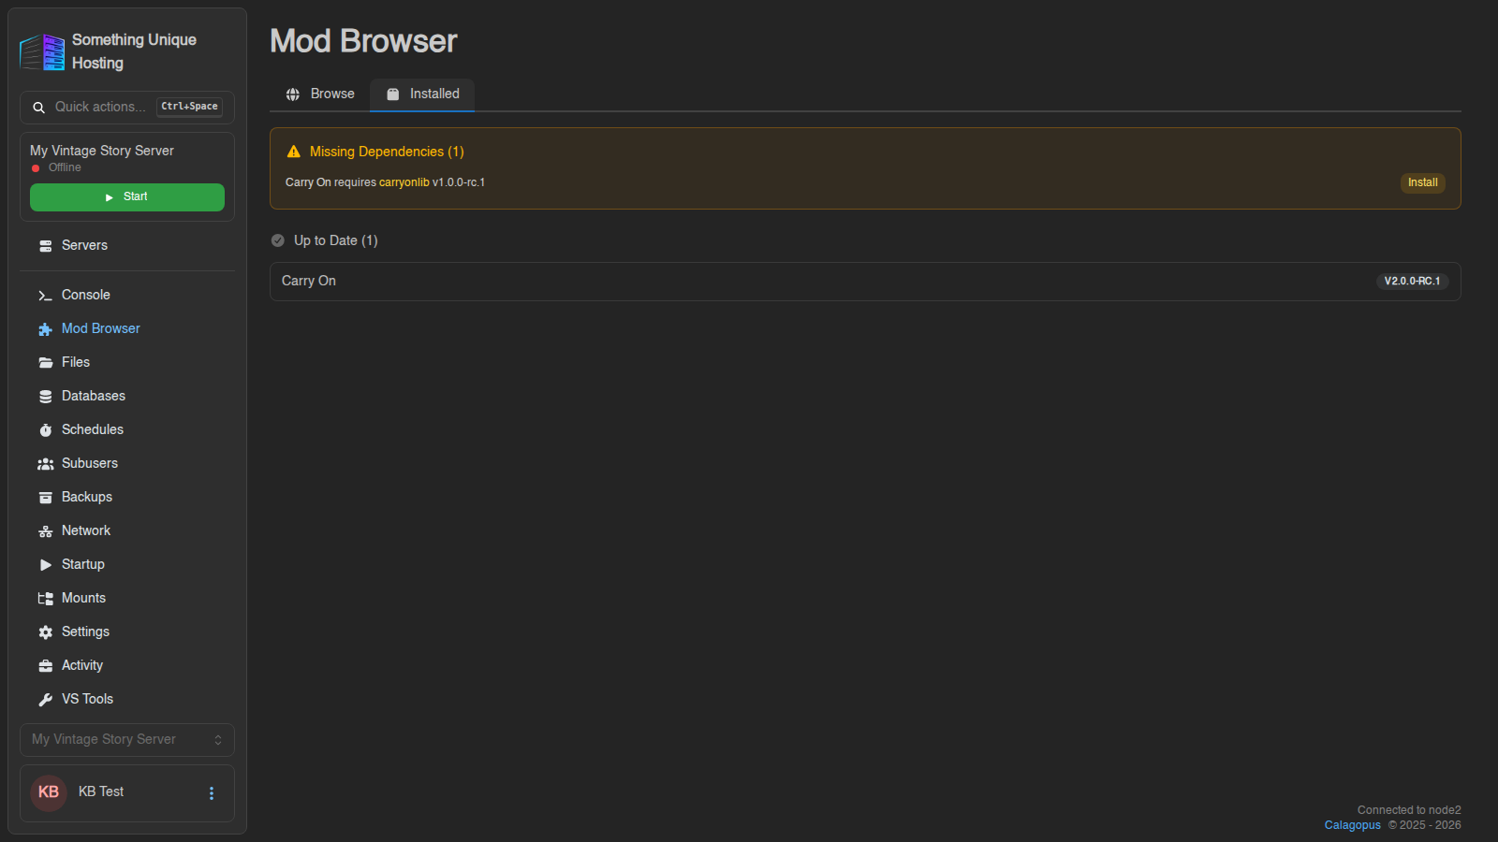Screen dimensions: 1498x842
Task: Click the V2.0.0-RC.1 version badge
Action: [x=1412, y=282]
